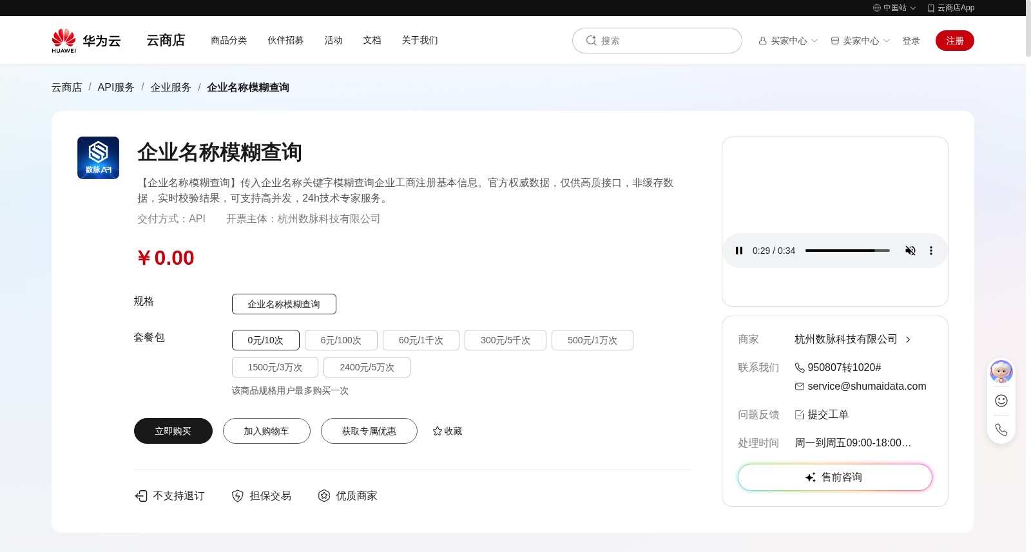Click the 买家中心 user icon
Viewport: 1031px width, 552px height.
pos(763,41)
